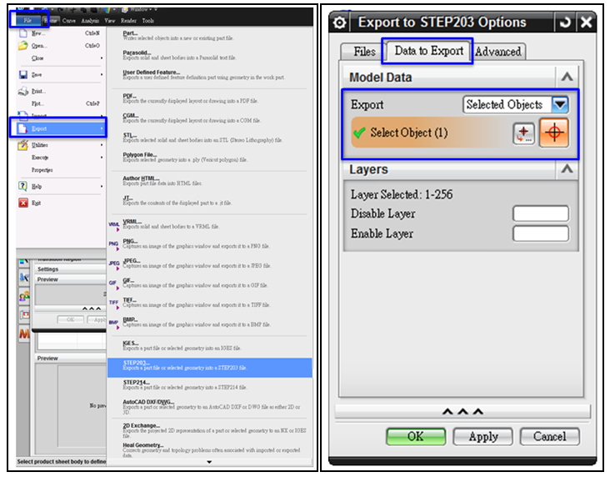Collapse the Layers section

click(567, 169)
